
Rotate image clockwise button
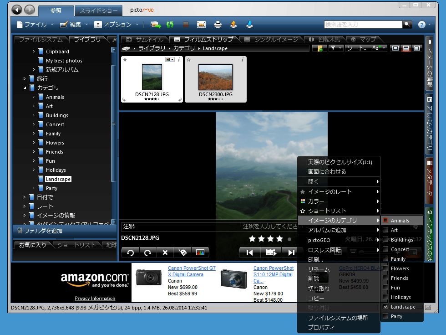click(x=147, y=253)
